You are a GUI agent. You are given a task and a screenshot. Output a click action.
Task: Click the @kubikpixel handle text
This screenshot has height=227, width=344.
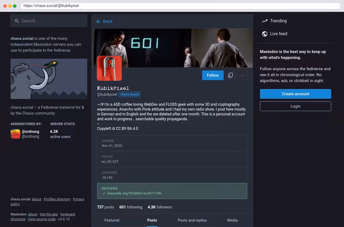(x=107, y=94)
